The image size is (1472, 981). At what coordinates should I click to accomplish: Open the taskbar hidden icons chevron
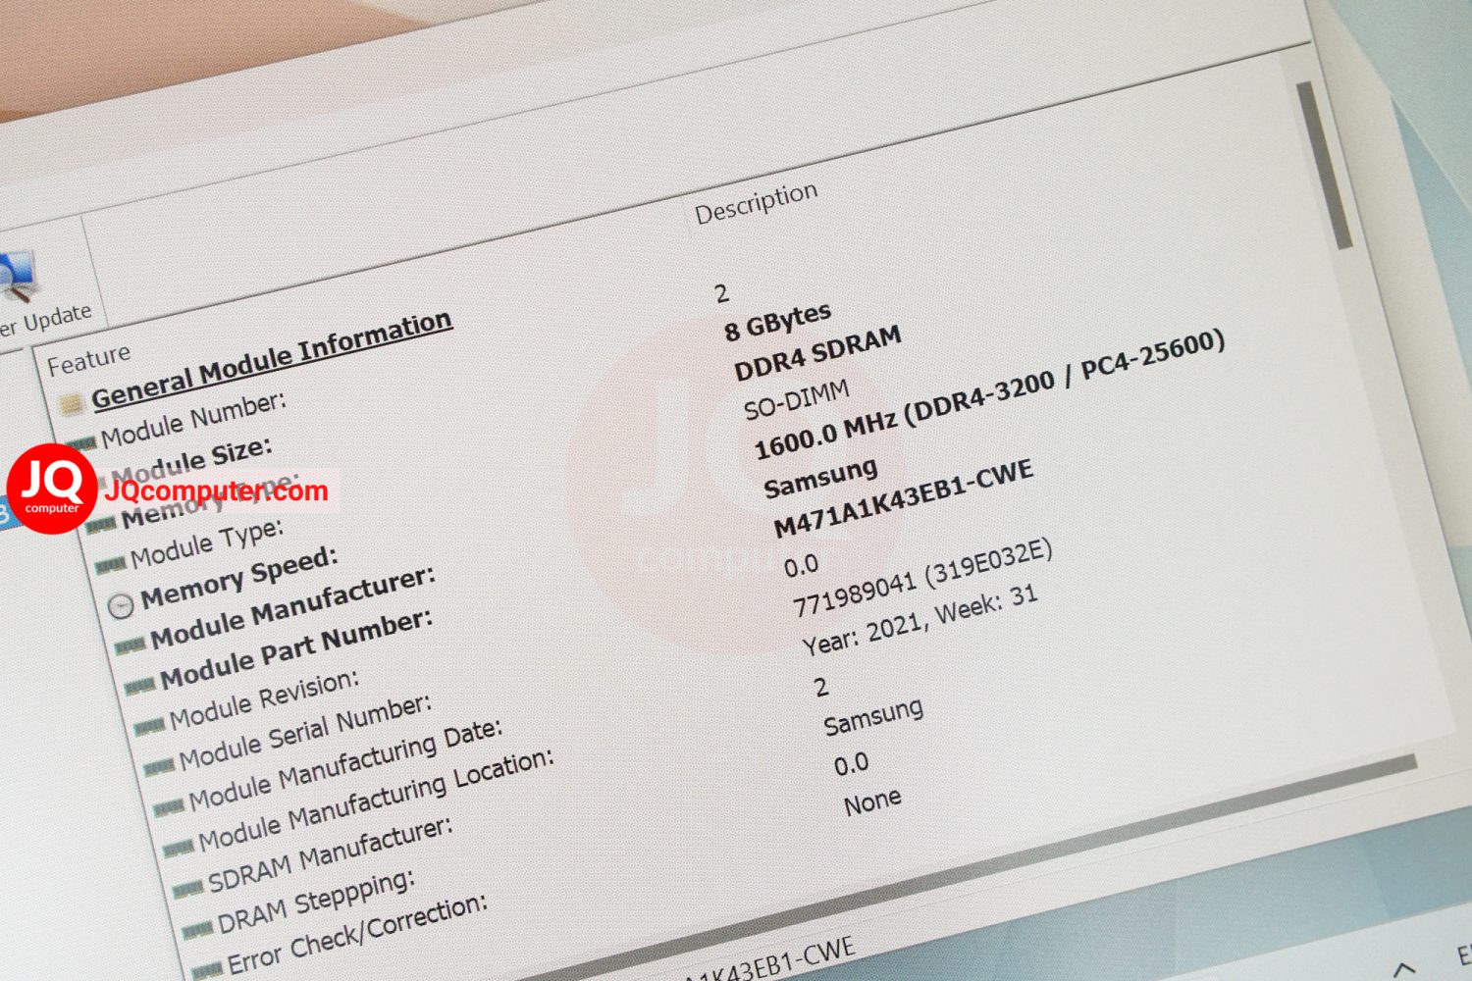coord(1405,969)
